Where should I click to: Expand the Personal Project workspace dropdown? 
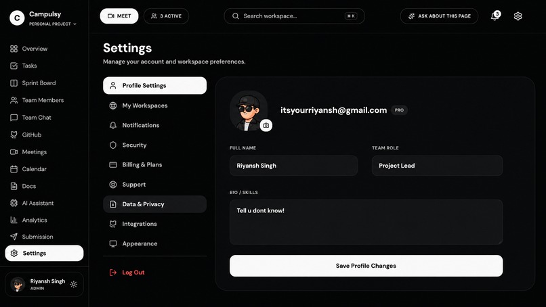coord(53,24)
